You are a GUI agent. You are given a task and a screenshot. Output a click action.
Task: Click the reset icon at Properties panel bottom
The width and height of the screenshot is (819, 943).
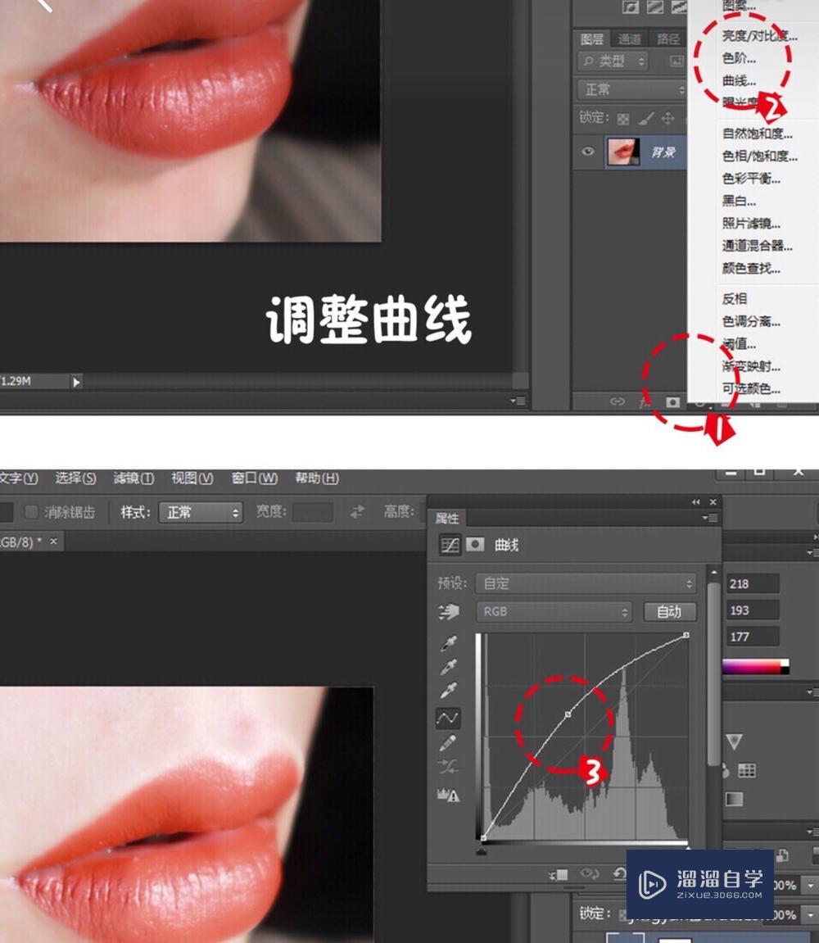[619, 875]
